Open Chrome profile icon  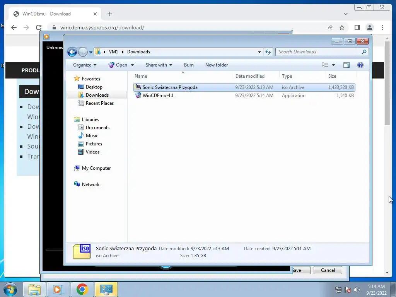[370, 27]
